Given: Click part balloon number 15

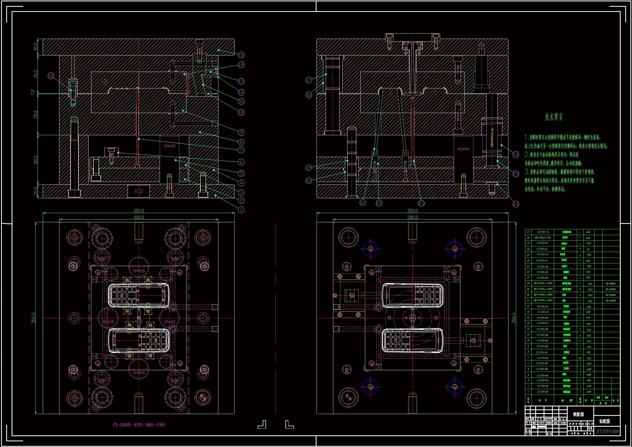Looking at the screenshot, I should [x=241, y=55].
